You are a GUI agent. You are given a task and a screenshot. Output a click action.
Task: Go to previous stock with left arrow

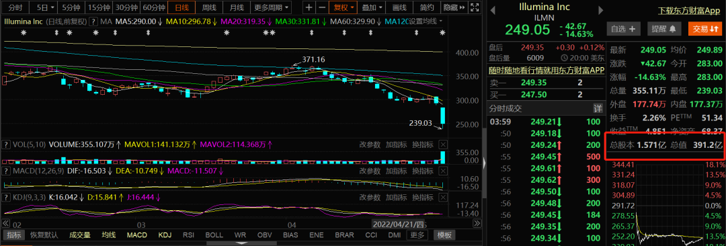[493, 9]
